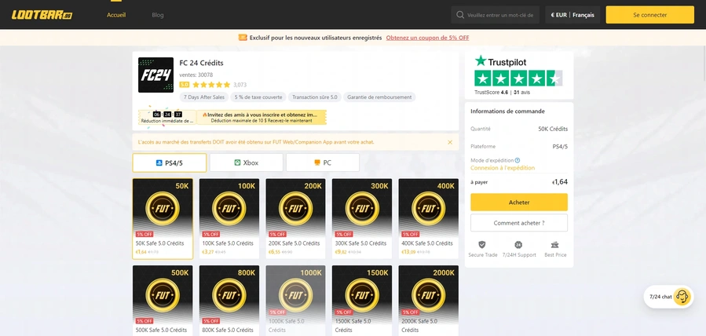
Task: Click the Connexion à l'expédition link
Action: (503, 168)
